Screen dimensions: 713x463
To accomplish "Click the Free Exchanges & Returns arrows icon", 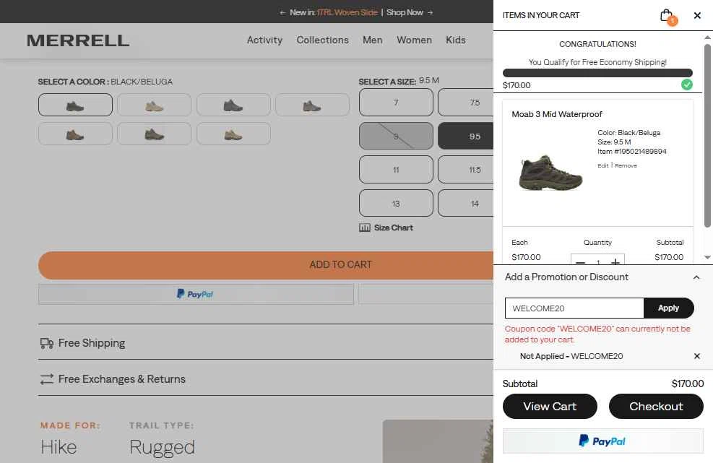I will [x=46, y=379].
